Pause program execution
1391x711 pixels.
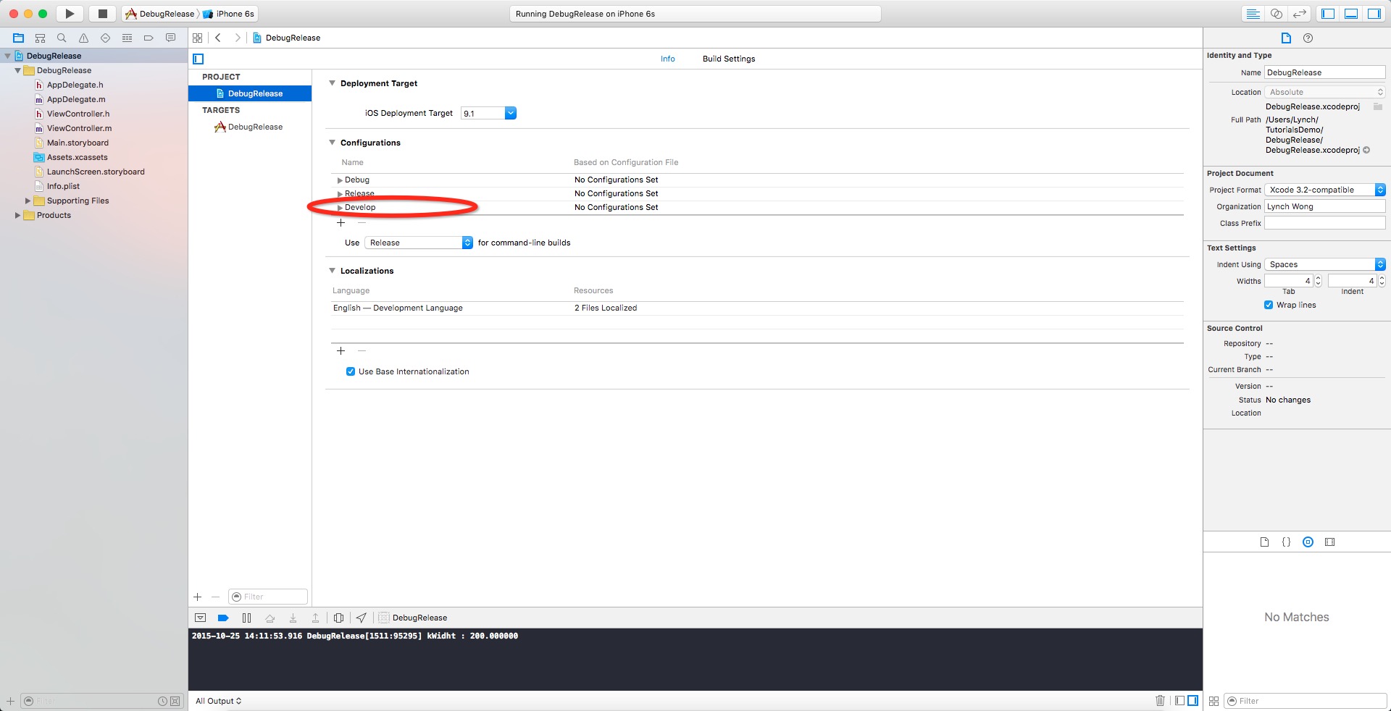tap(246, 618)
